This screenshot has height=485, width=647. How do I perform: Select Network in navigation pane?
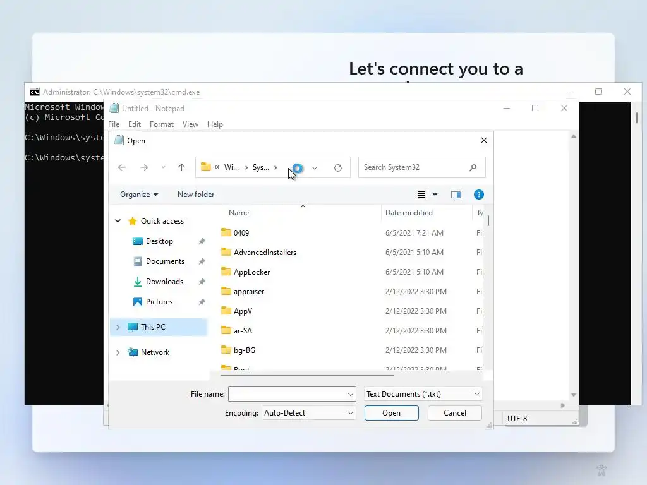click(155, 352)
